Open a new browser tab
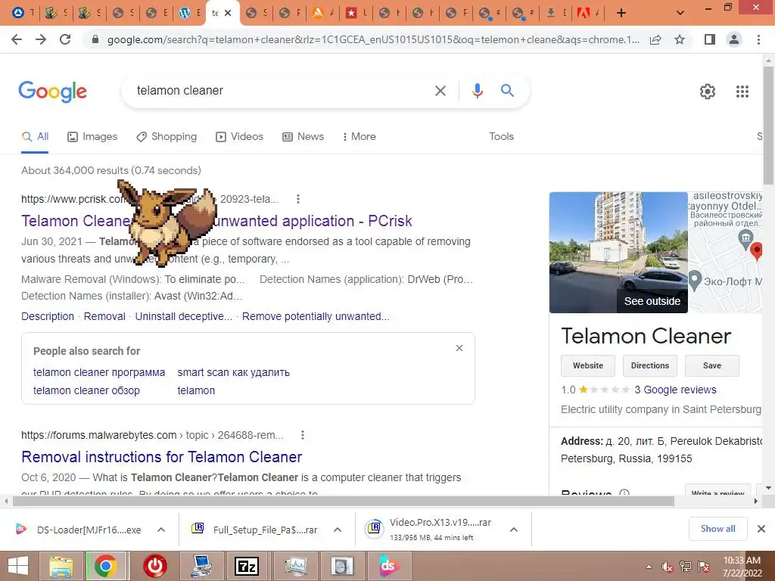 pos(621,14)
